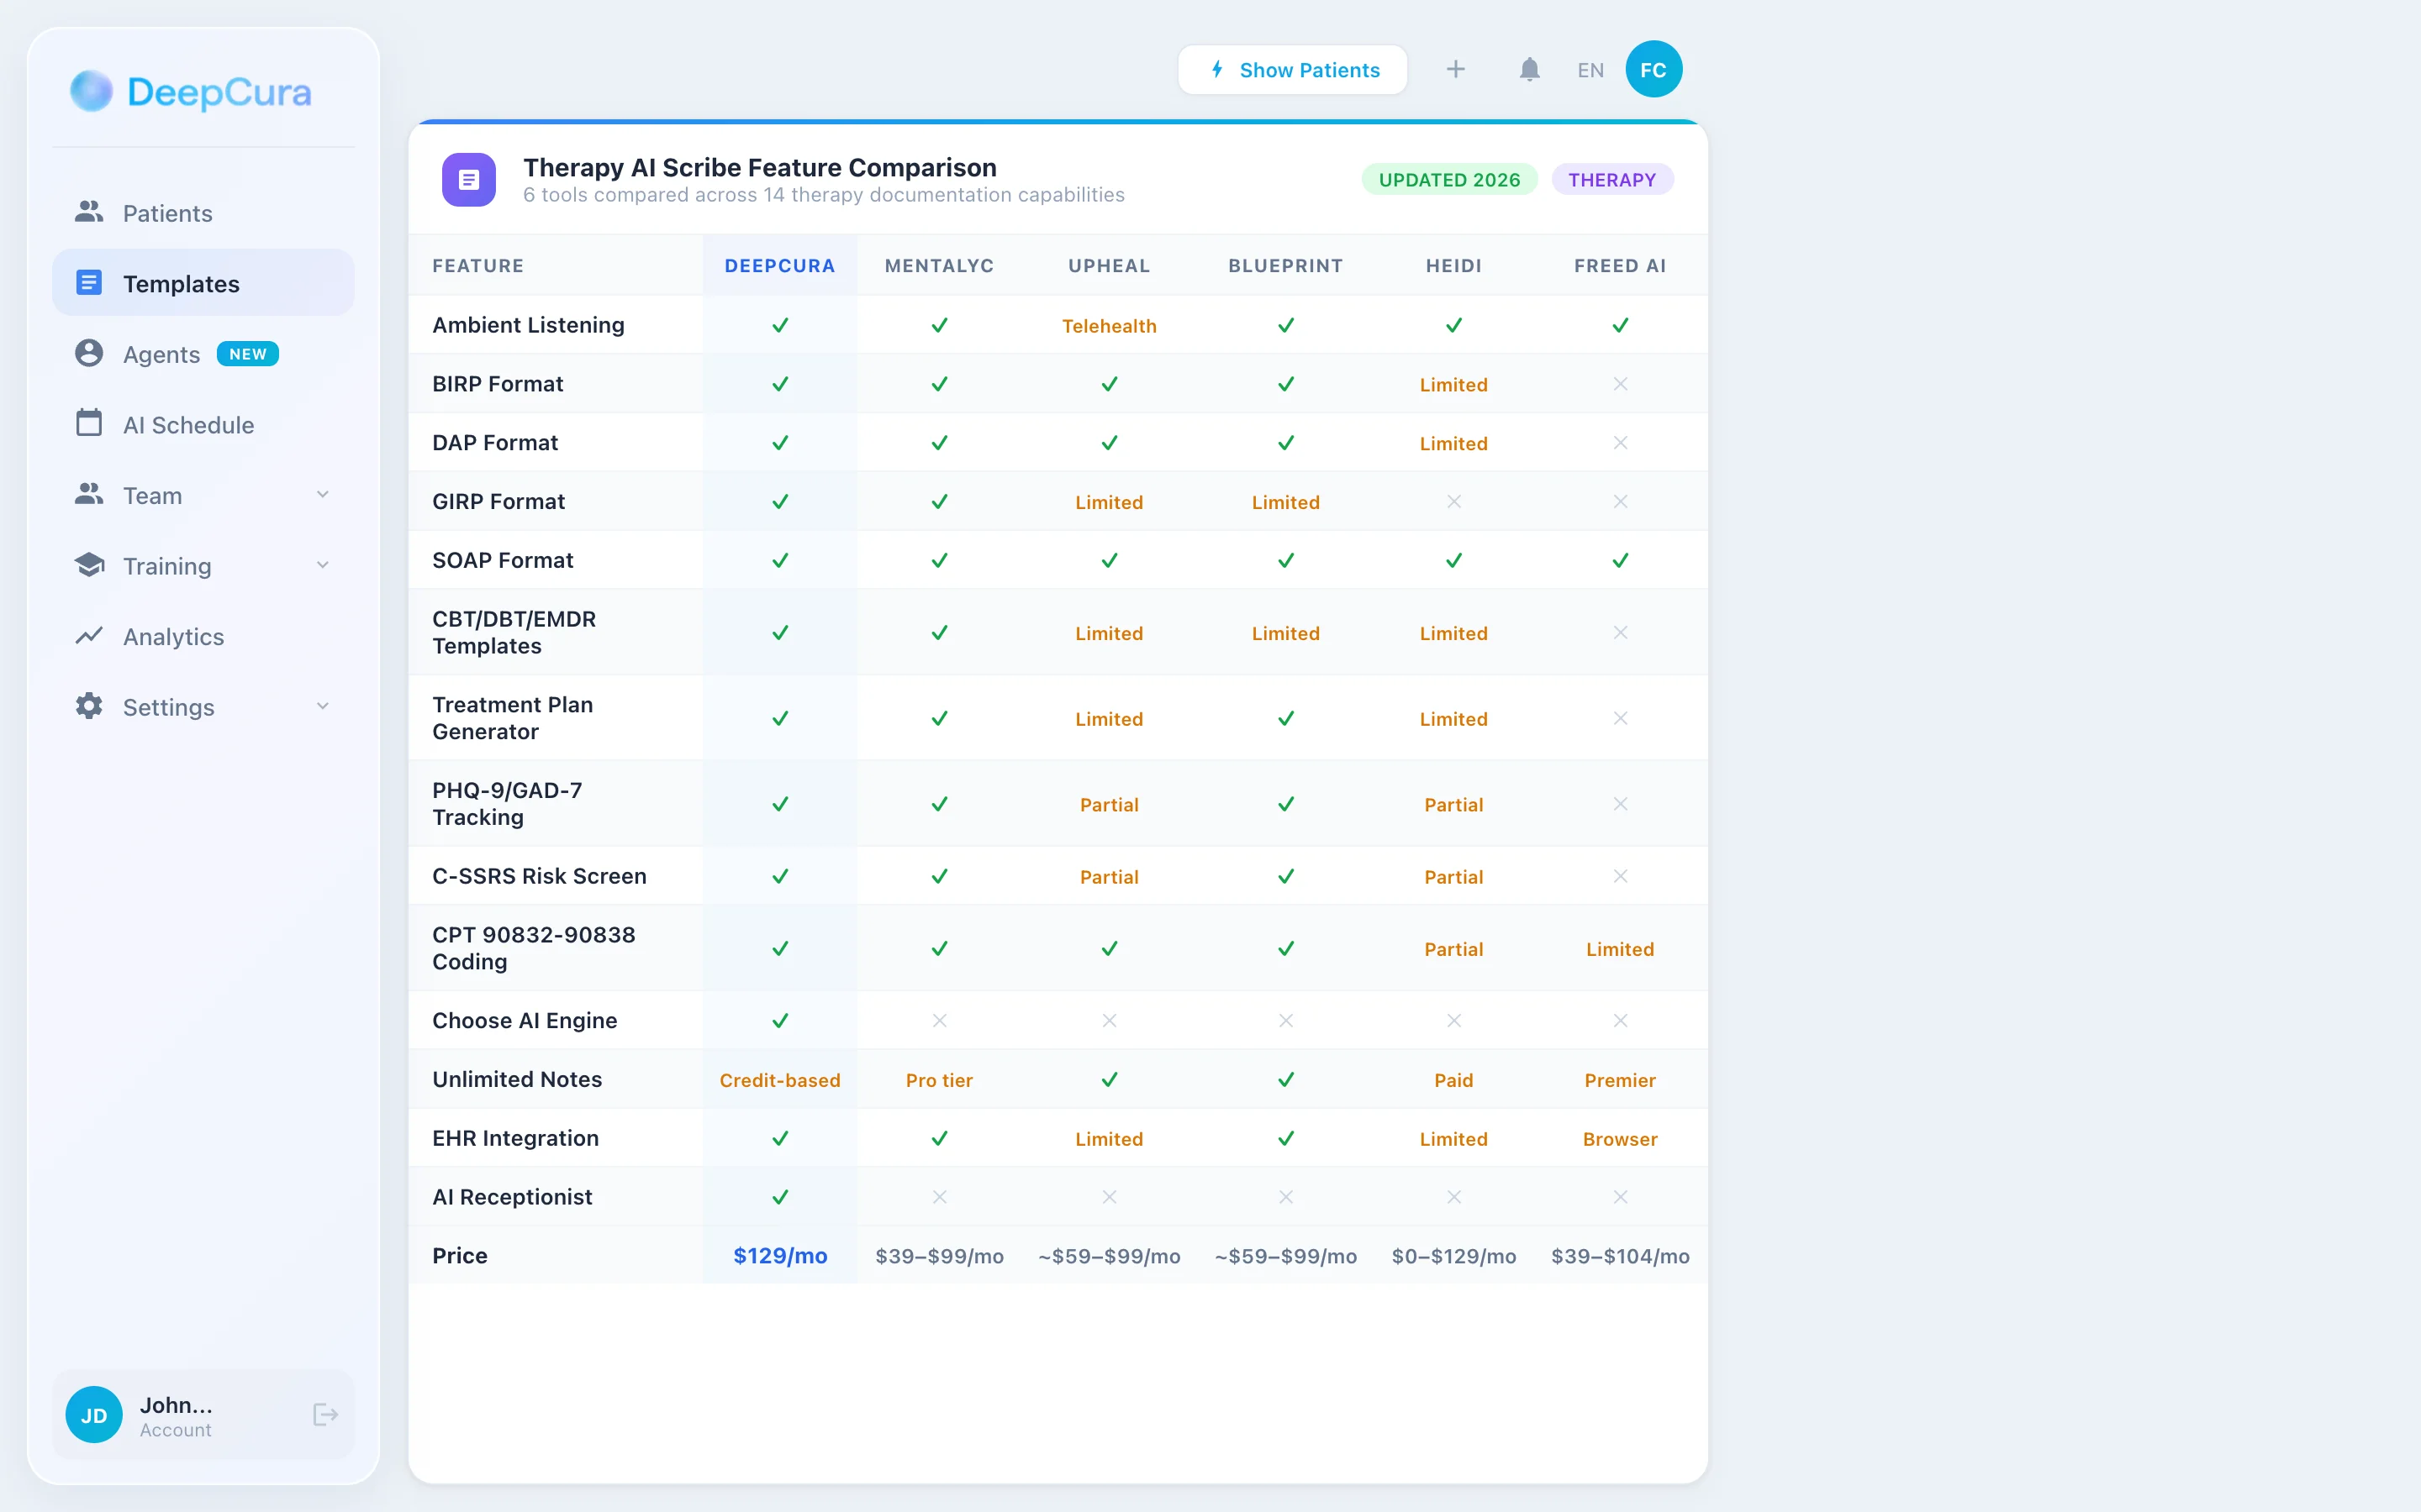This screenshot has height=1512, width=2421.
Task: Expand the Training menu chevron
Action: (x=322, y=565)
